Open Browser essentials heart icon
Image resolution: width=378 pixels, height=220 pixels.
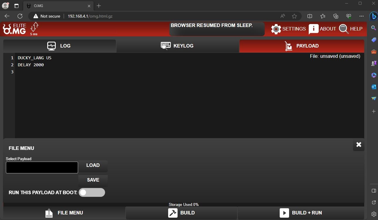point(349,16)
